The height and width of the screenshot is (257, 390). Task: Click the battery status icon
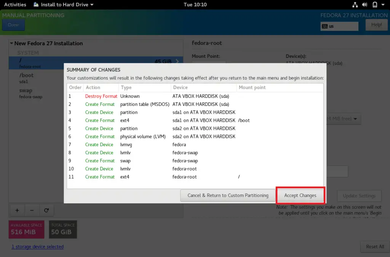click(375, 5)
